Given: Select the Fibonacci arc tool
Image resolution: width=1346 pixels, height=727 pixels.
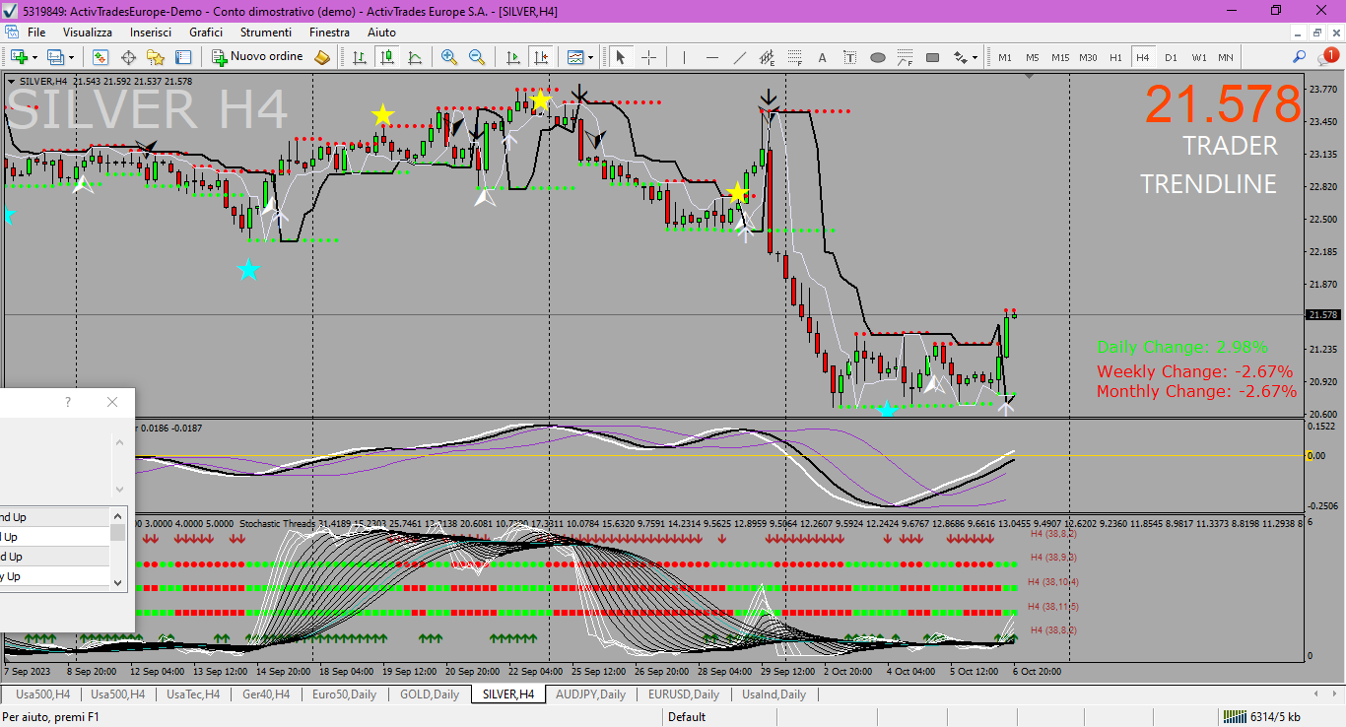Looking at the screenshot, I should [x=905, y=57].
